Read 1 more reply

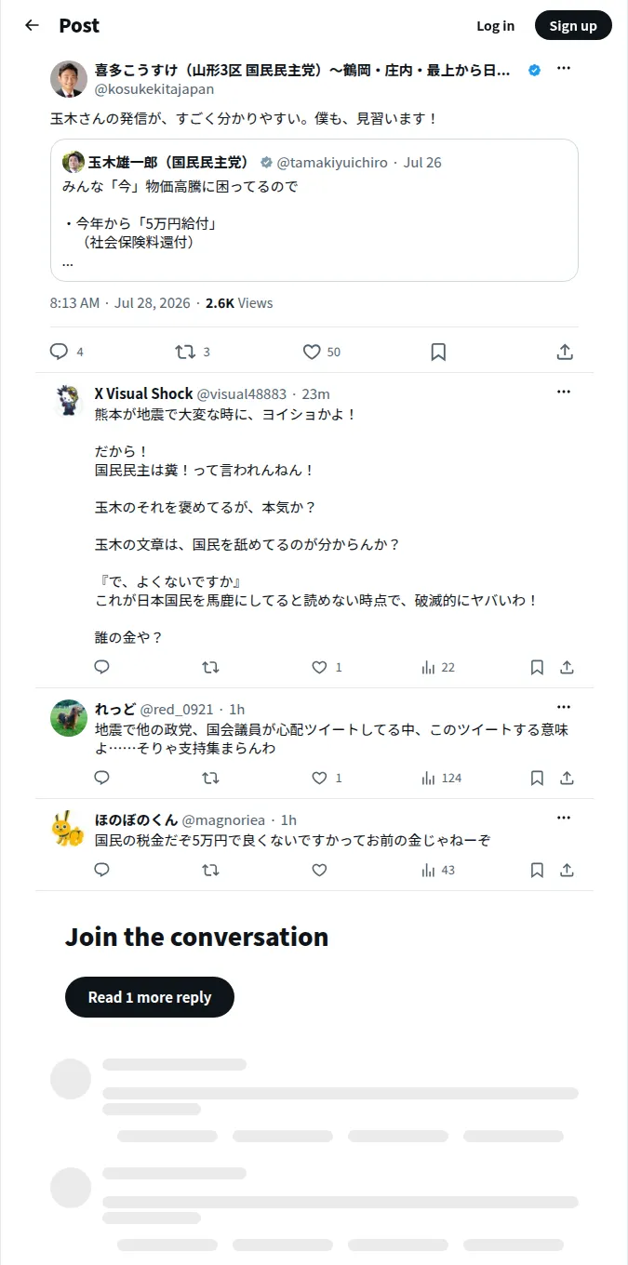coord(150,997)
